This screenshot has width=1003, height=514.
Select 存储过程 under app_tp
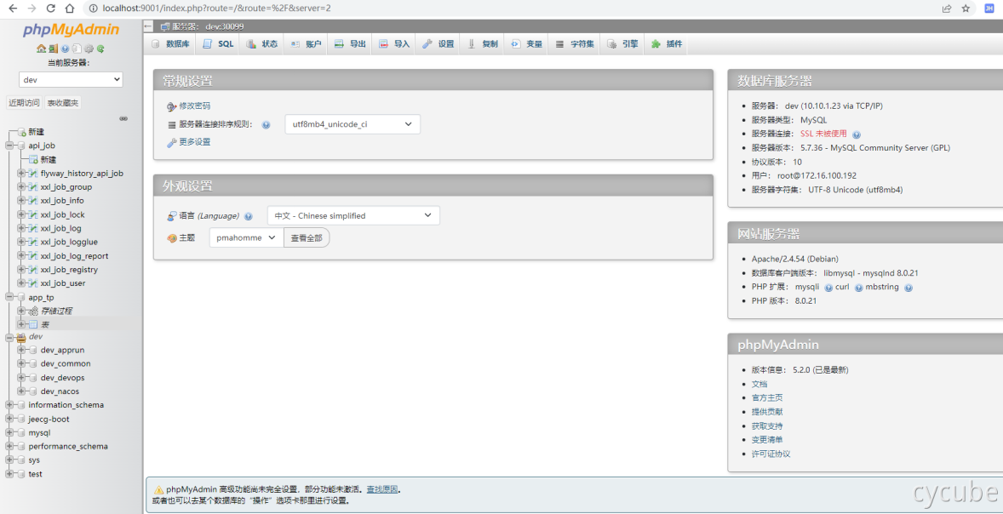pyautogui.click(x=56, y=311)
